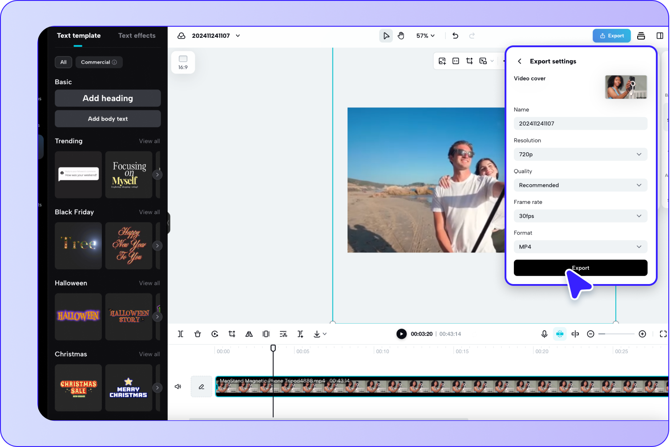Open the 16:9 aspect ratio button
Screen dimensions: 671x447
(x=183, y=62)
